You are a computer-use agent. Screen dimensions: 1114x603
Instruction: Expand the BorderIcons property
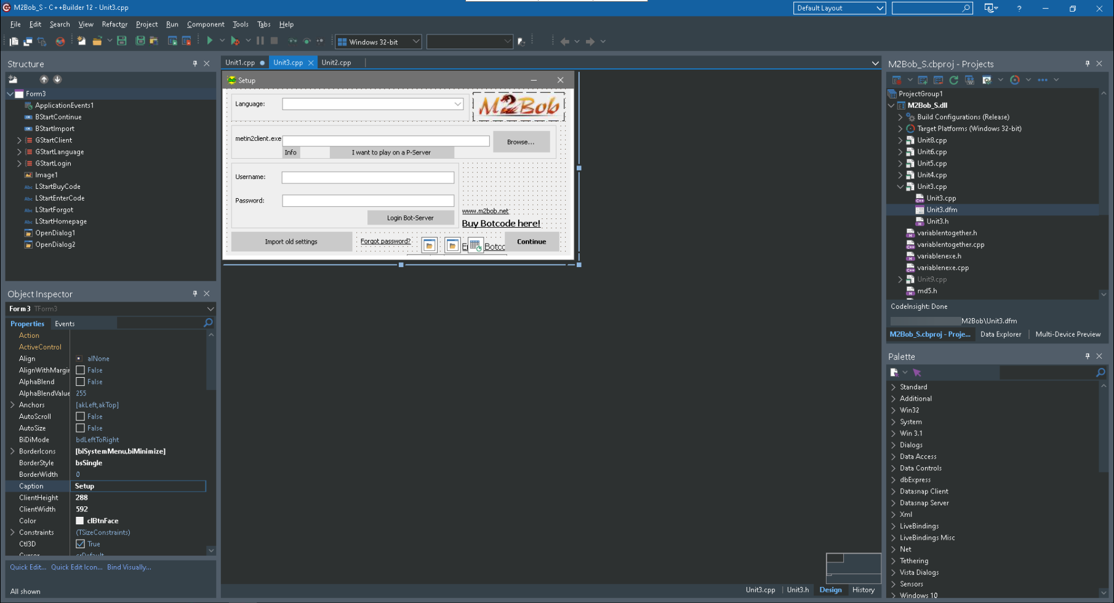click(12, 451)
